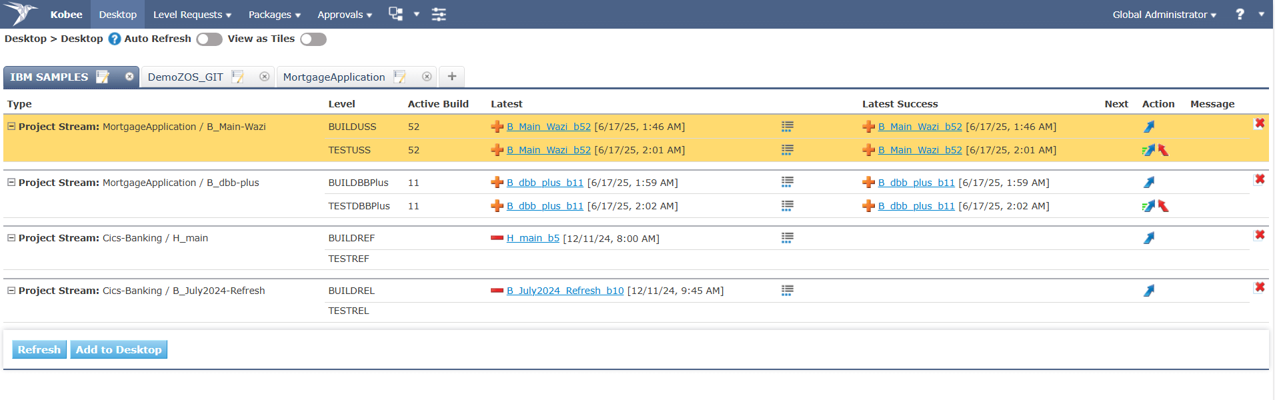This screenshot has height=400, width=1275.
Task: View TESTUSS level request list icon
Action: click(788, 150)
